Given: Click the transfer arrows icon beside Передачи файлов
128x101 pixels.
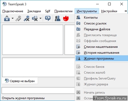Looking at the screenshot, I should [78, 29].
